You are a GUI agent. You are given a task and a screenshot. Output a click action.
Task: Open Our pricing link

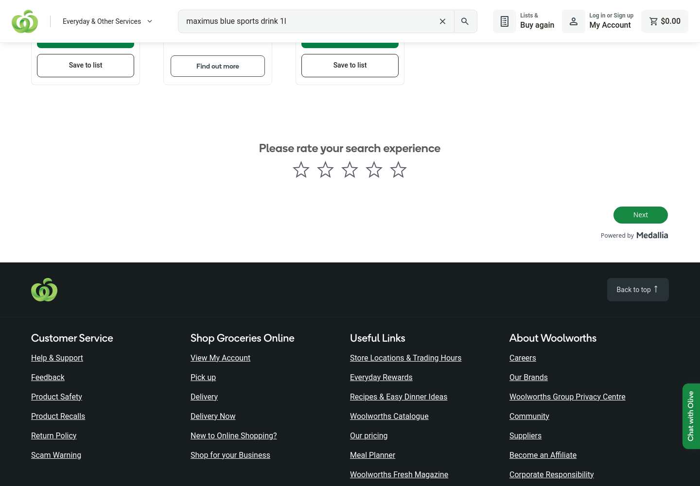pyautogui.click(x=368, y=435)
